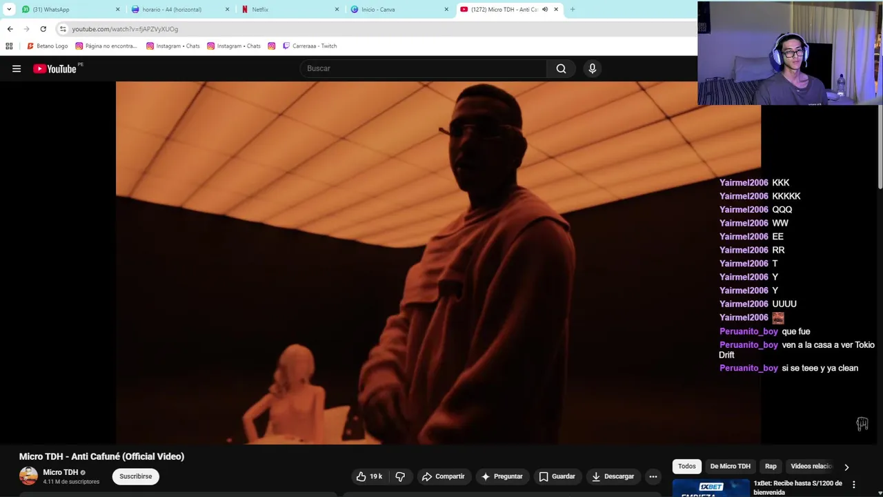Click the Descargar download button
This screenshot has width=883, height=497.
click(613, 476)
